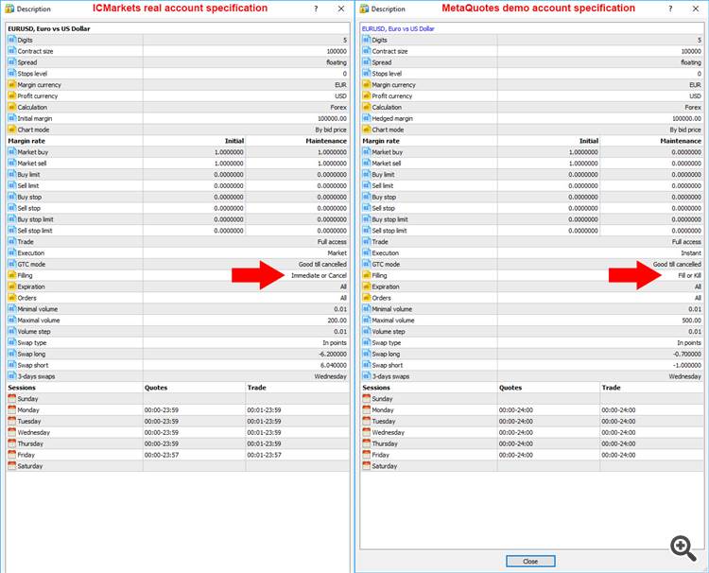Click Filling row icon in ICMarkets window
The height and width of the screenshot is (573, 709).
coord(11,275)
